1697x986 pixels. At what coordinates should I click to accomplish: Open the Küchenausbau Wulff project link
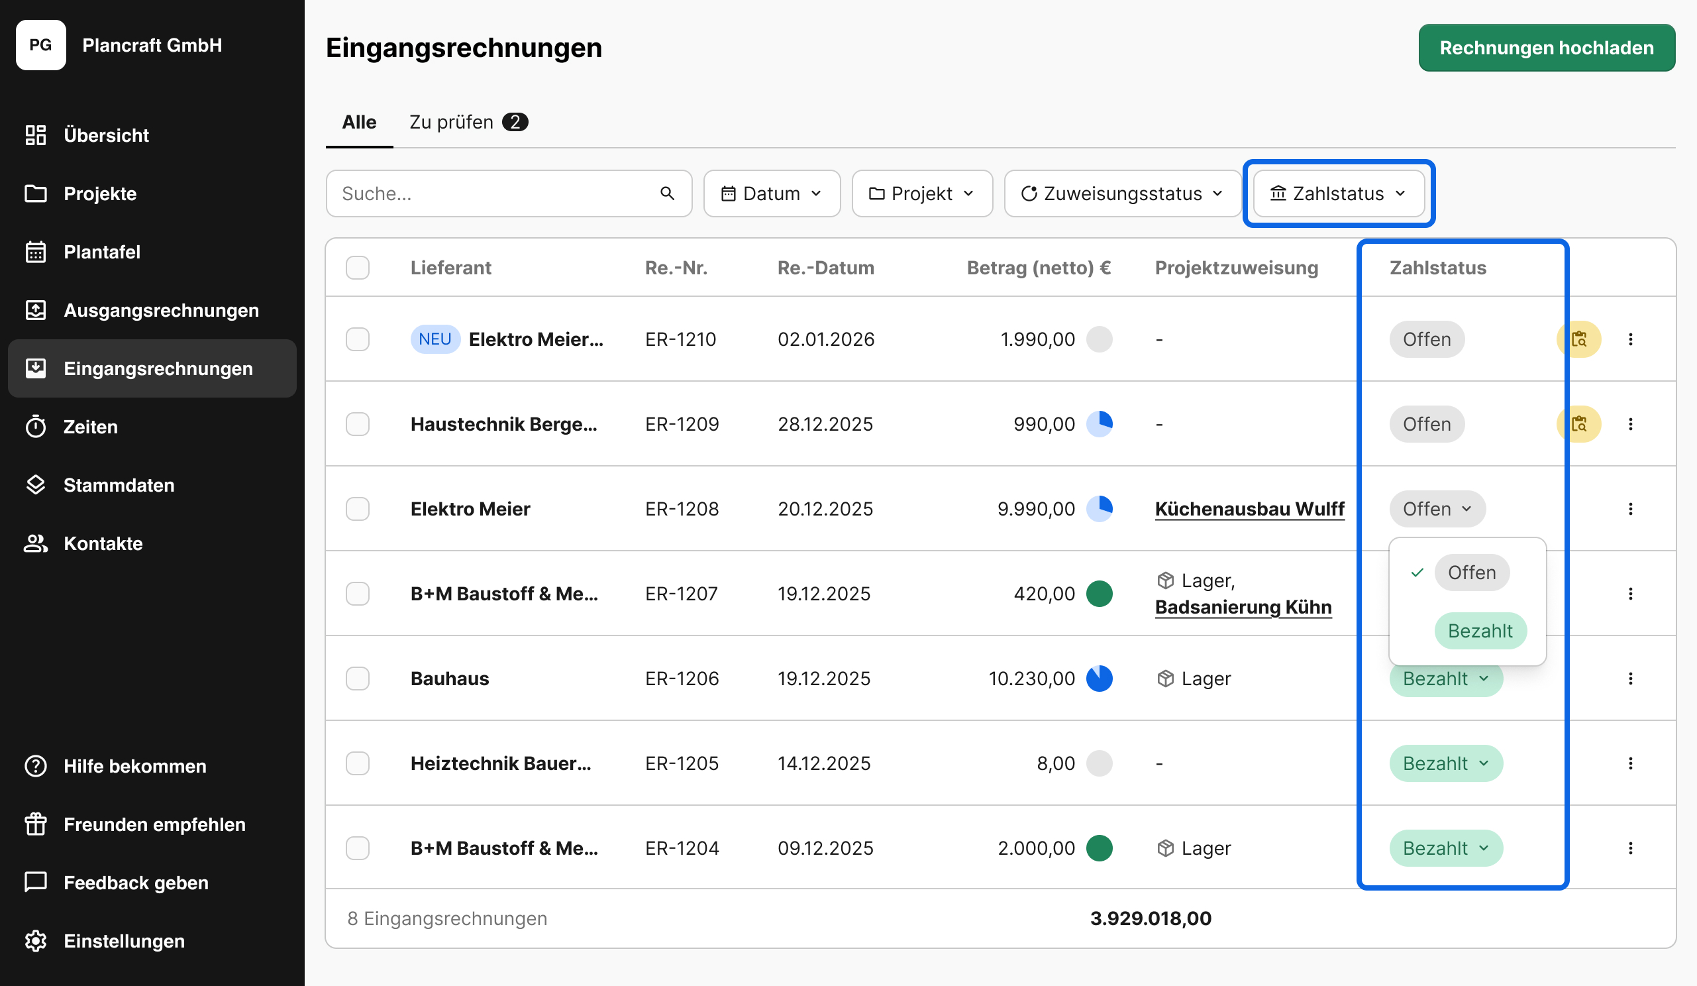click(x=1249, y=508)
